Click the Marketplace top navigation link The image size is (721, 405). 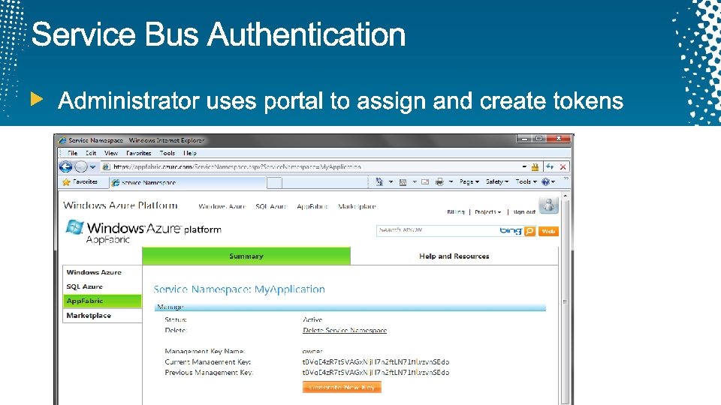(x=357, y=207)
